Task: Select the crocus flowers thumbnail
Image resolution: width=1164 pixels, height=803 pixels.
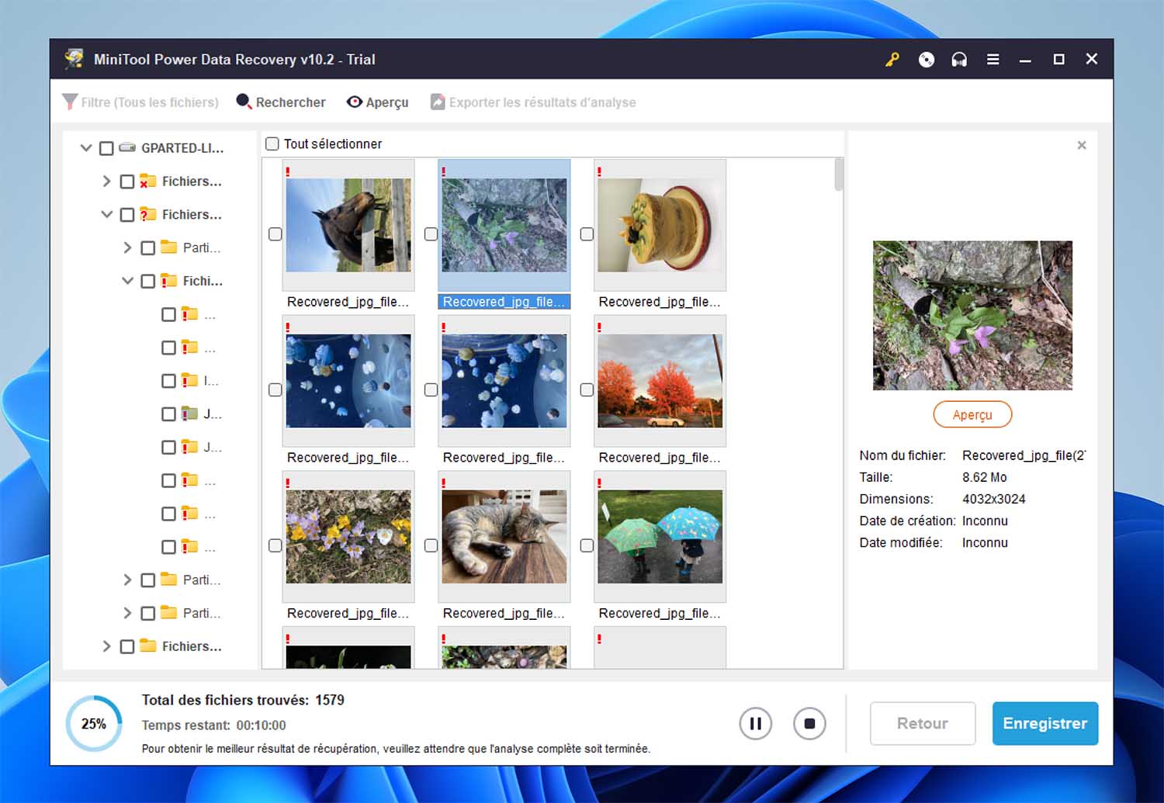Action: click(348, 537)
